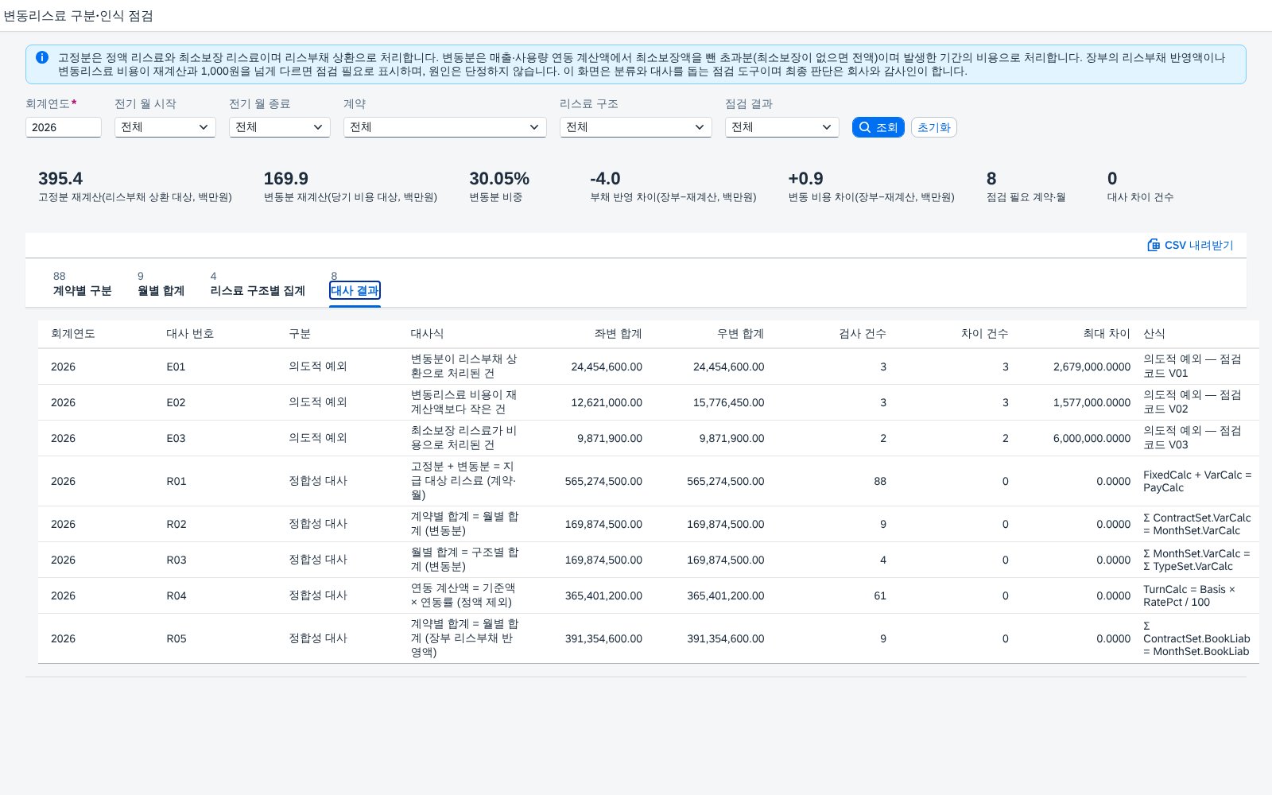The width and height of the screenshot is (1272, 795).
Task: Click the magnifier icon in the 조회 button
Action: click(x=865, y=127)
